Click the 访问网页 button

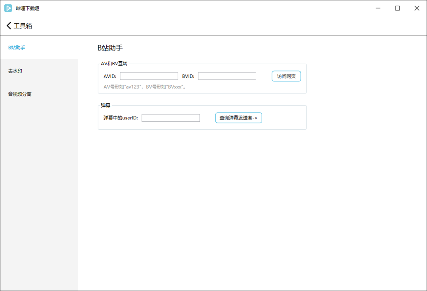coord(286,76)
